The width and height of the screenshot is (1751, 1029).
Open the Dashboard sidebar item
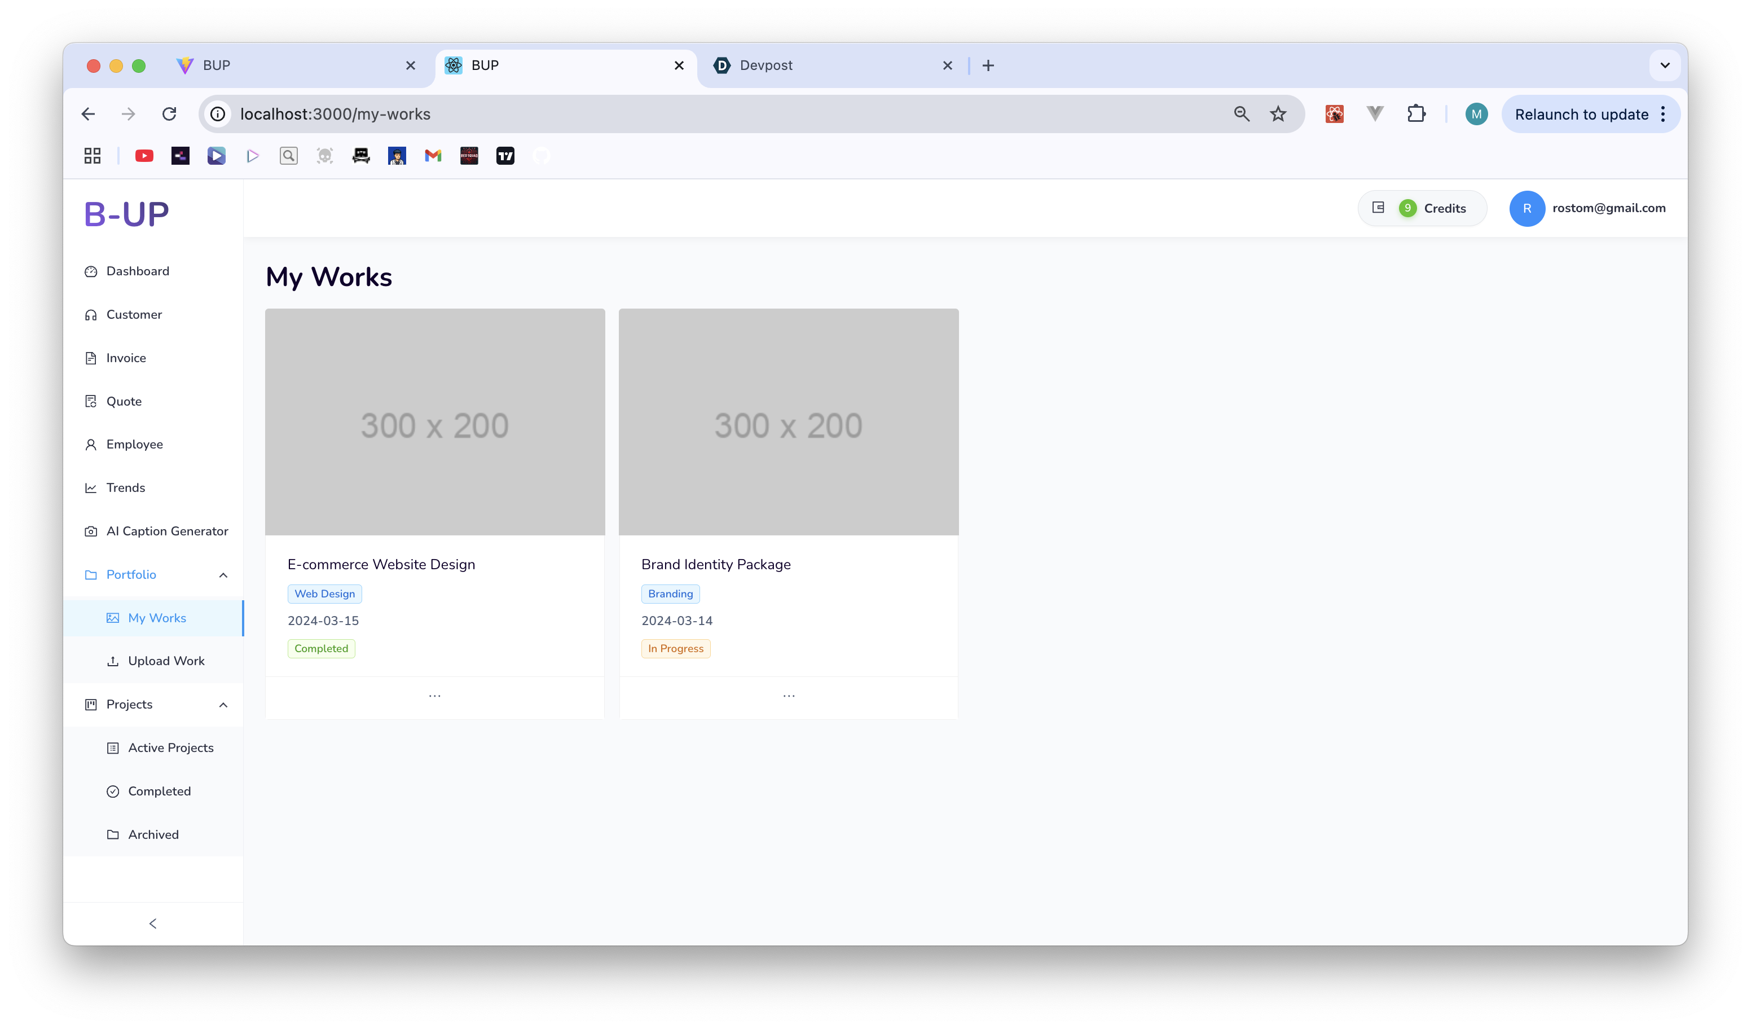(137, 271)
